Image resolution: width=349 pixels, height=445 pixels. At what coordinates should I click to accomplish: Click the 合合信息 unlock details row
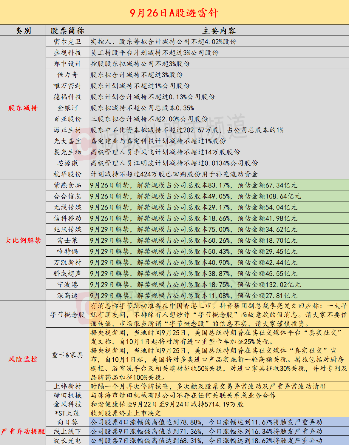[x=219, y=196]
